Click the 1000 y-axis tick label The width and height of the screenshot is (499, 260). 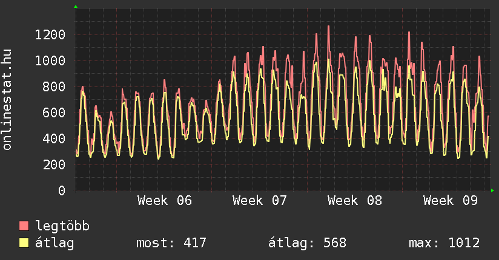point(50,60)
